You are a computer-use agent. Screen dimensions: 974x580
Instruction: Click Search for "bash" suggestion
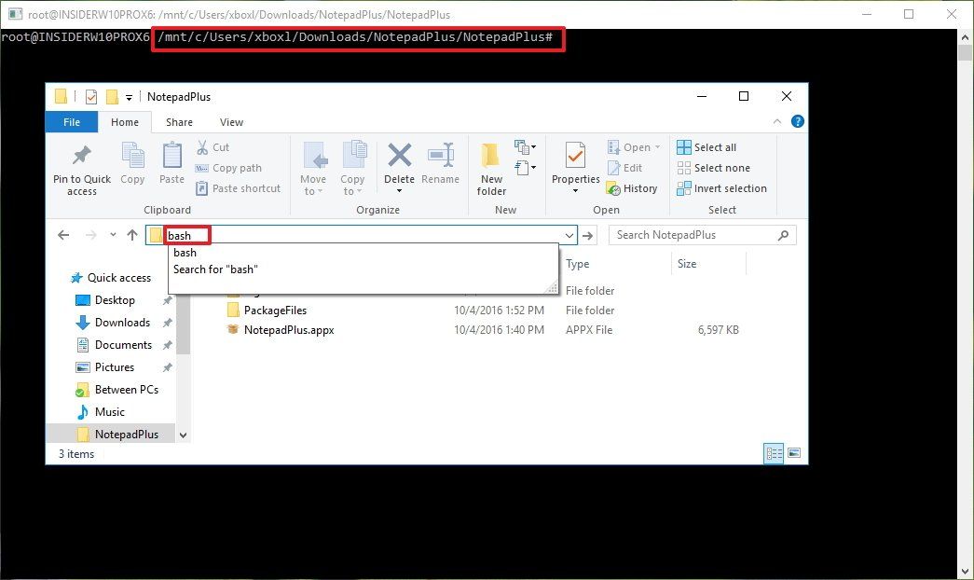pos(217,269)
